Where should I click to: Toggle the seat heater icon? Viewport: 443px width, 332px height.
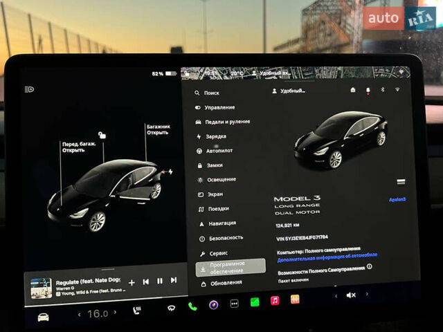137,311
